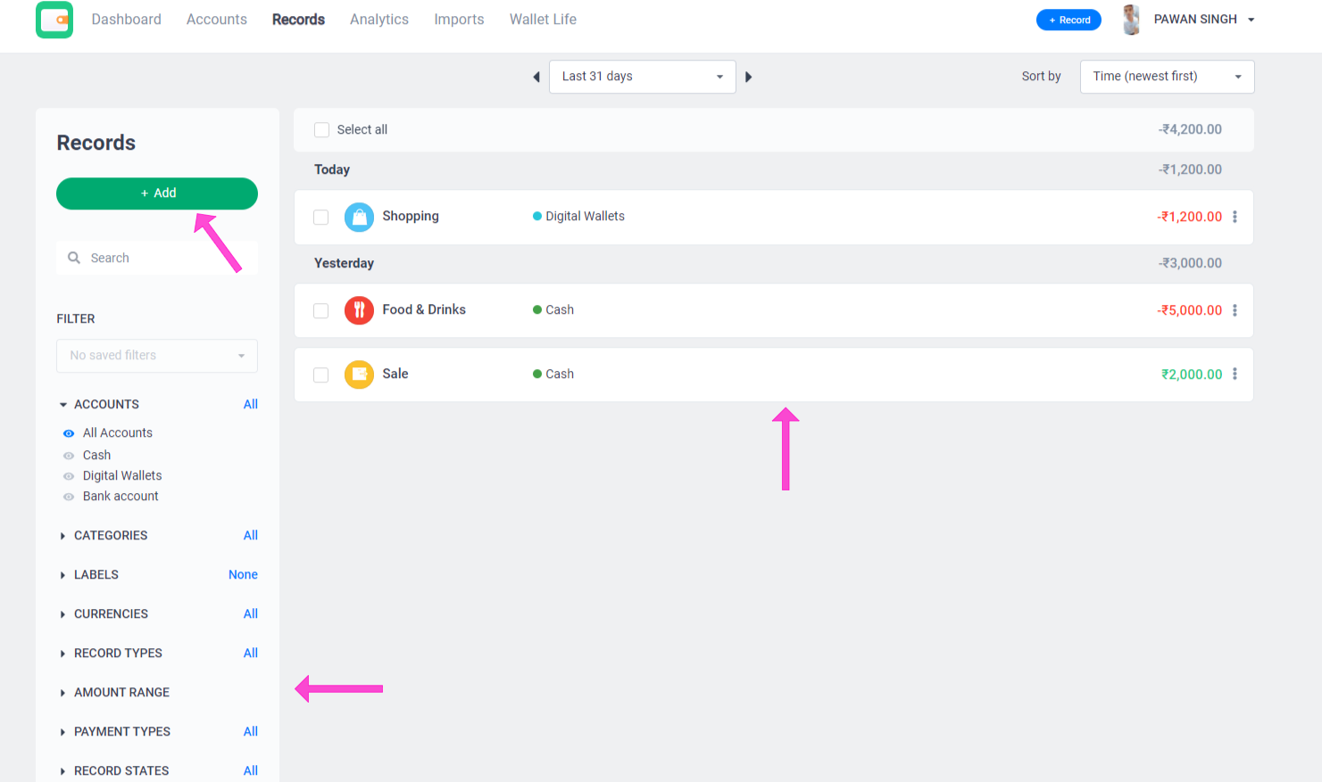
Task: Collapse the ACCOUNTS filter section
Action: pos(63,405)
